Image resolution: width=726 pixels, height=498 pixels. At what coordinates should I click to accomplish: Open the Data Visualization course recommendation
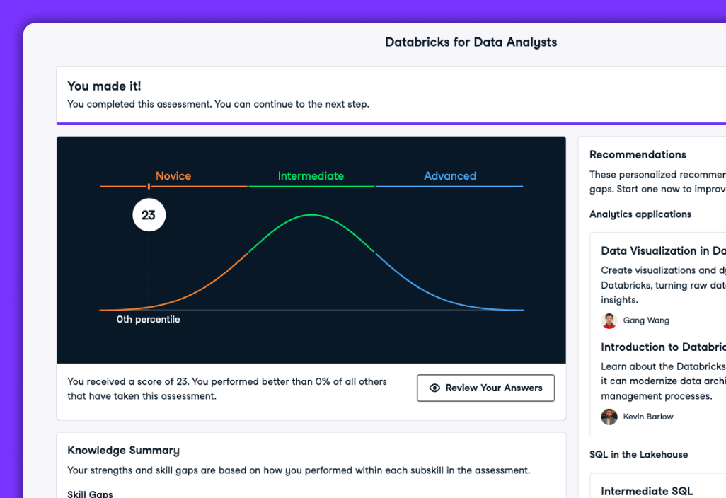click(x=663, y=251)
